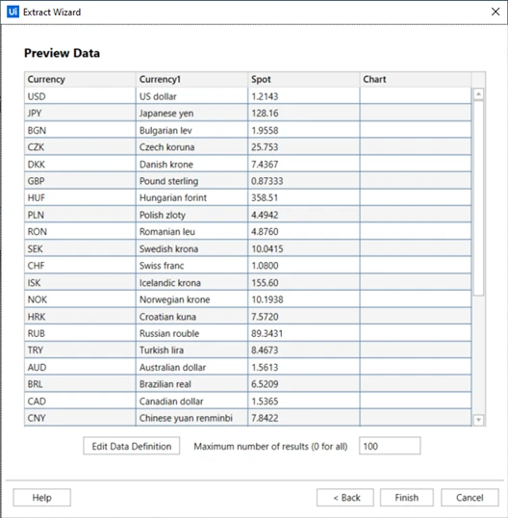Click the vertical scrollbar thumb
Viewport: 508px width, 518px height.
pos(478,198)
